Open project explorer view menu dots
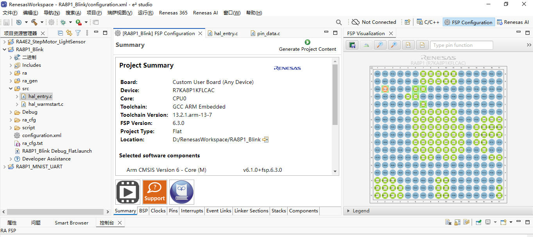 click(x=87, y=33)
